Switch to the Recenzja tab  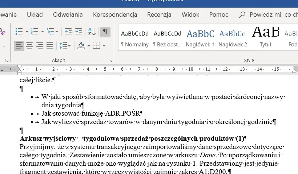[x=159, y=14]
